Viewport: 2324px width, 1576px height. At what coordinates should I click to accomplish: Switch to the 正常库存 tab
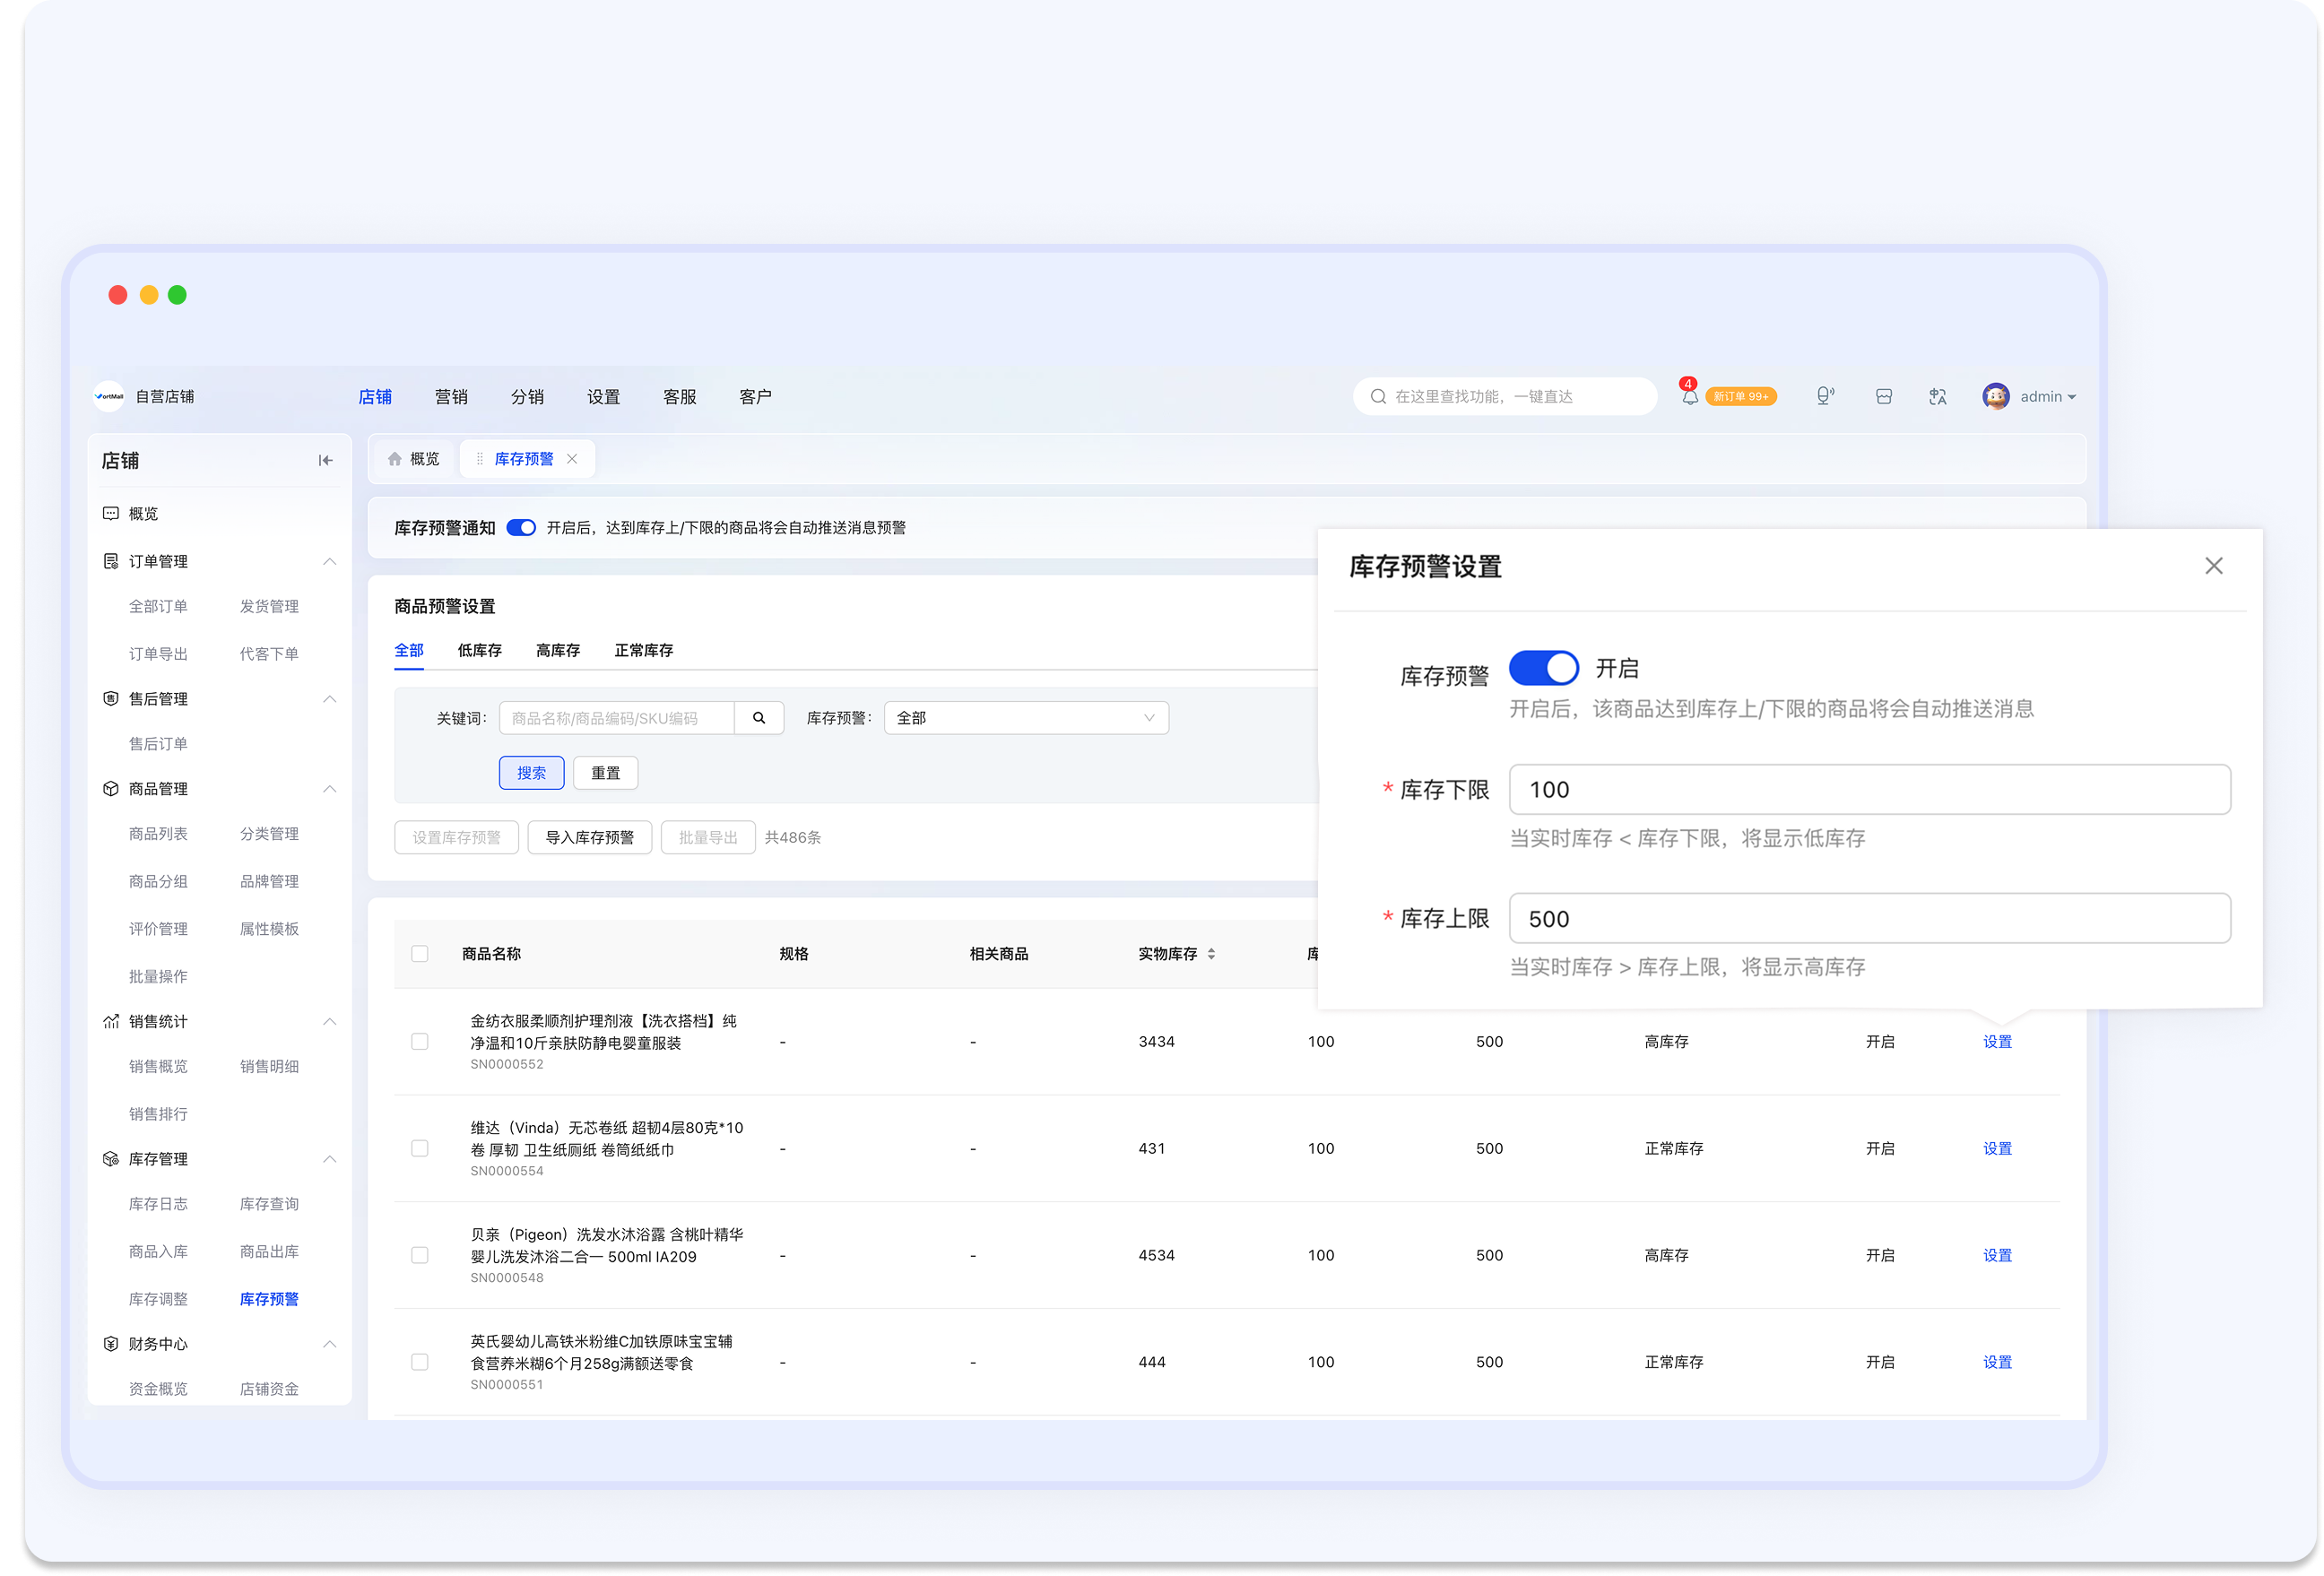pos(643,650)
